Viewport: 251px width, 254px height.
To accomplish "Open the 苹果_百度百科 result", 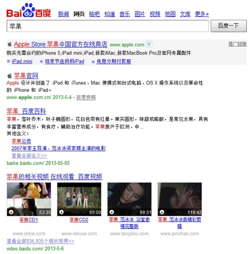I will tap(26, 111).
